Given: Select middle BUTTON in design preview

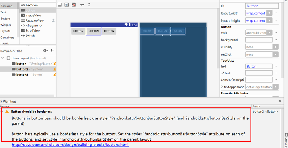Looking at the screenshot, I should [94, 31].
